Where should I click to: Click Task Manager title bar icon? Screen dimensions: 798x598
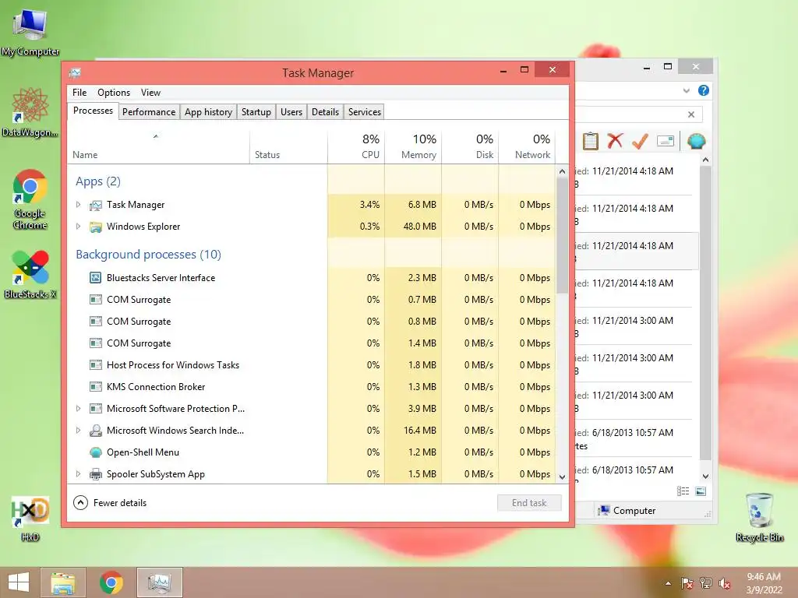[x=76, y=72]
